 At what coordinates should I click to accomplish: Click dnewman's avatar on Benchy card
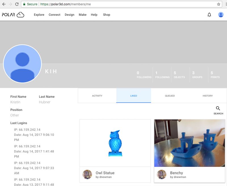162,174
